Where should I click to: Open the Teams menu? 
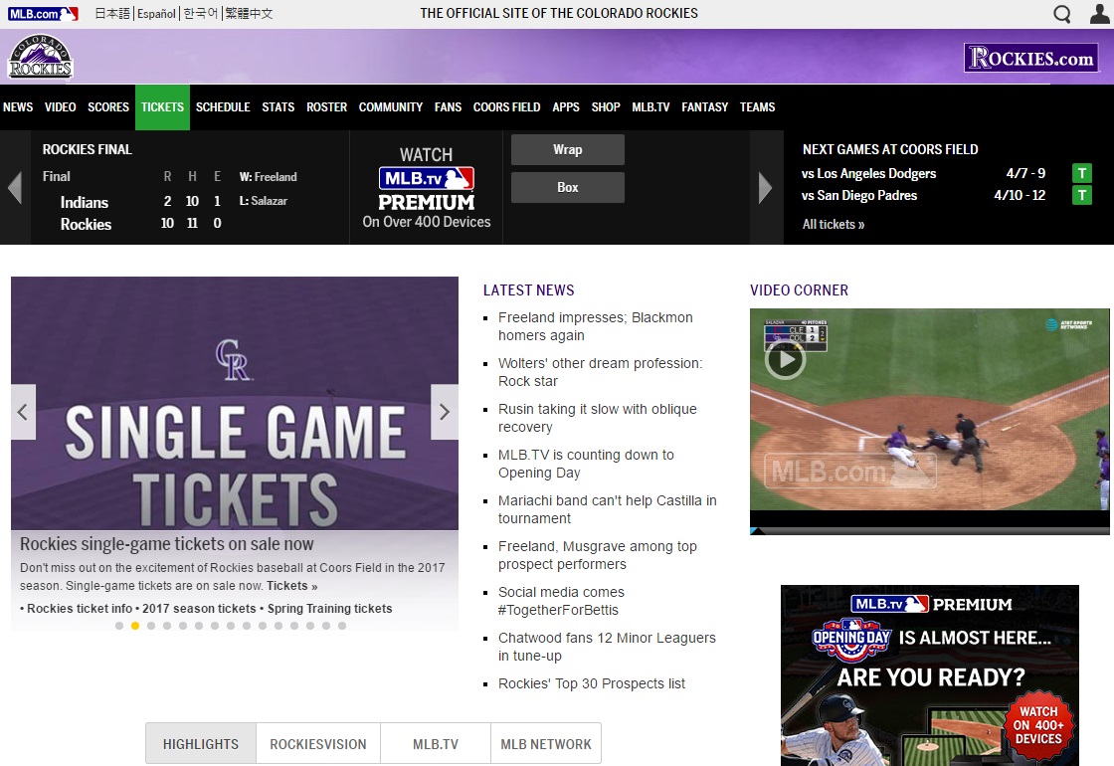tap(757, 107)
